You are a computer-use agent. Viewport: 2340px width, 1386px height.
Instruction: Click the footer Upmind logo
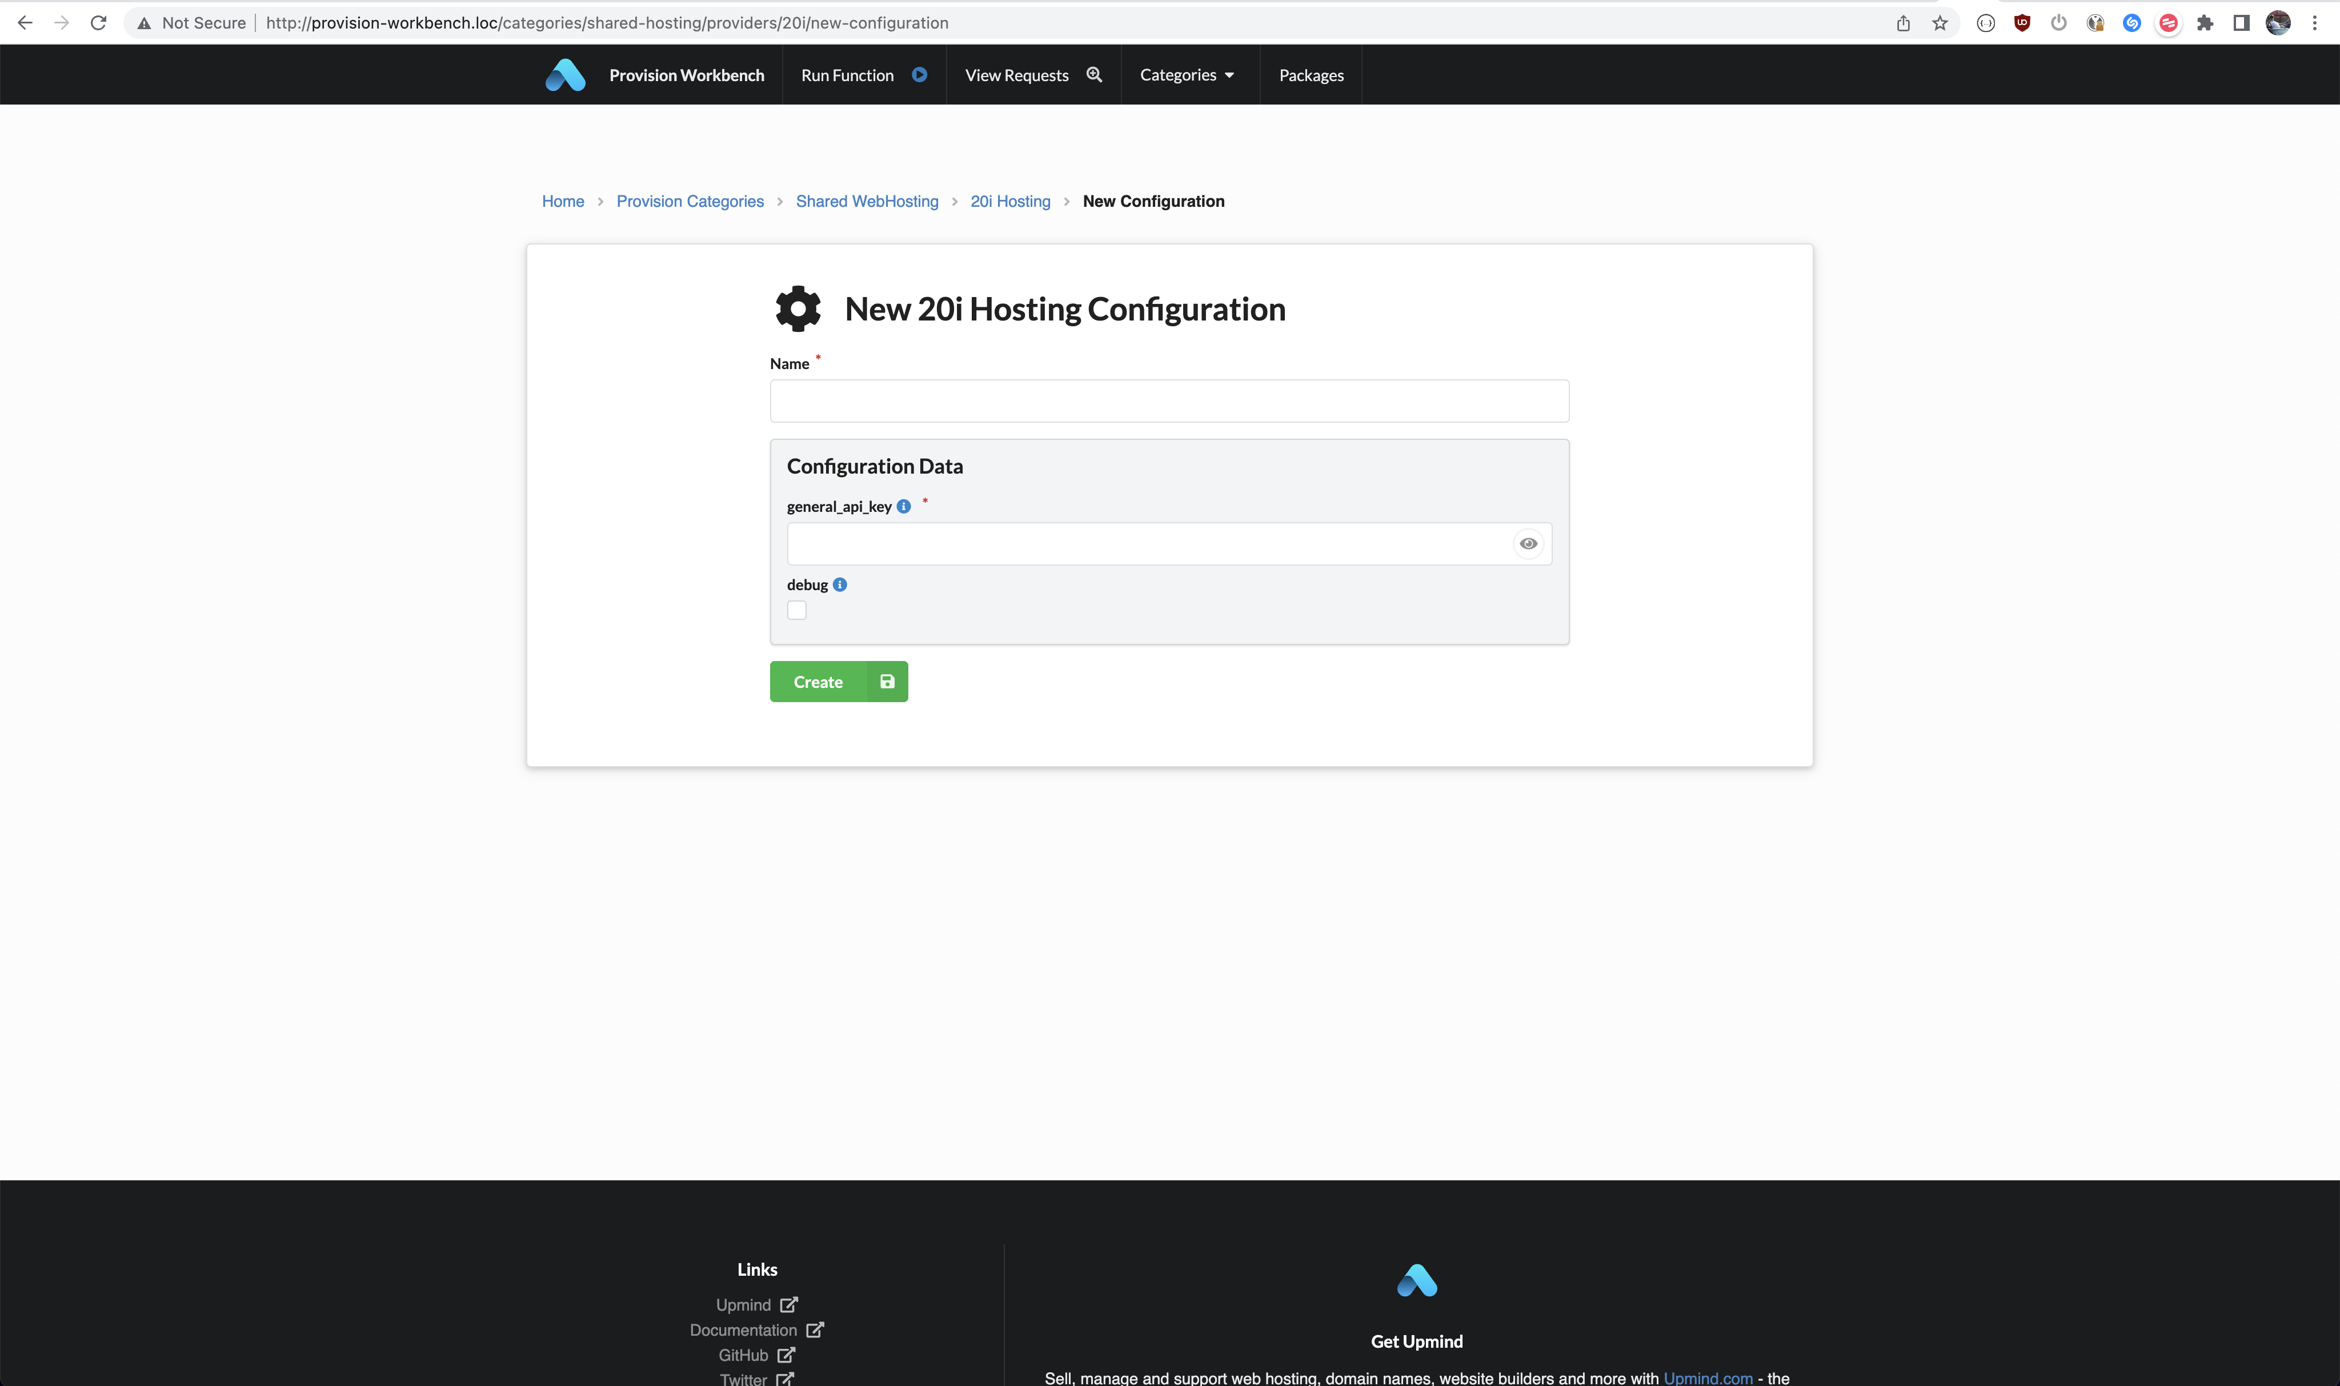(x=1417, y=1280)
